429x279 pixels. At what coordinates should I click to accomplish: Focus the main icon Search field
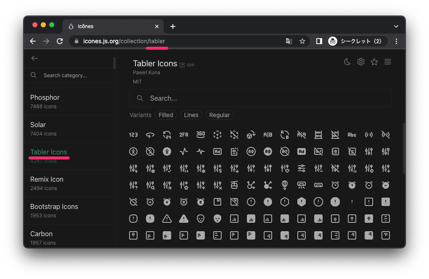point(260,98)
